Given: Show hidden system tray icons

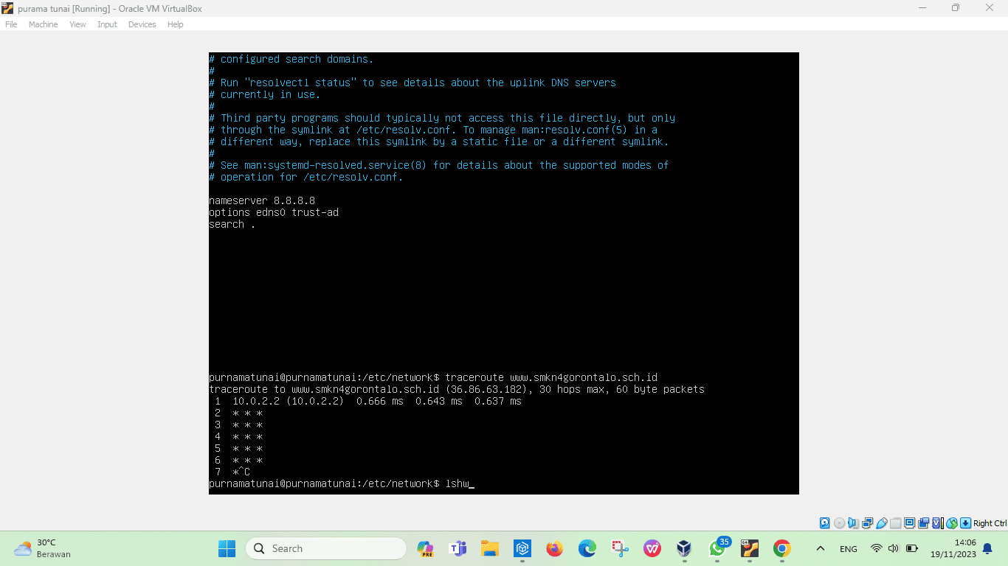Looking at the screenshot, I should coord(820,548).
